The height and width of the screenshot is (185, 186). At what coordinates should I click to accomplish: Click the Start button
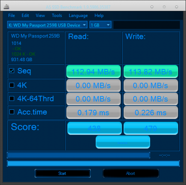63,173
